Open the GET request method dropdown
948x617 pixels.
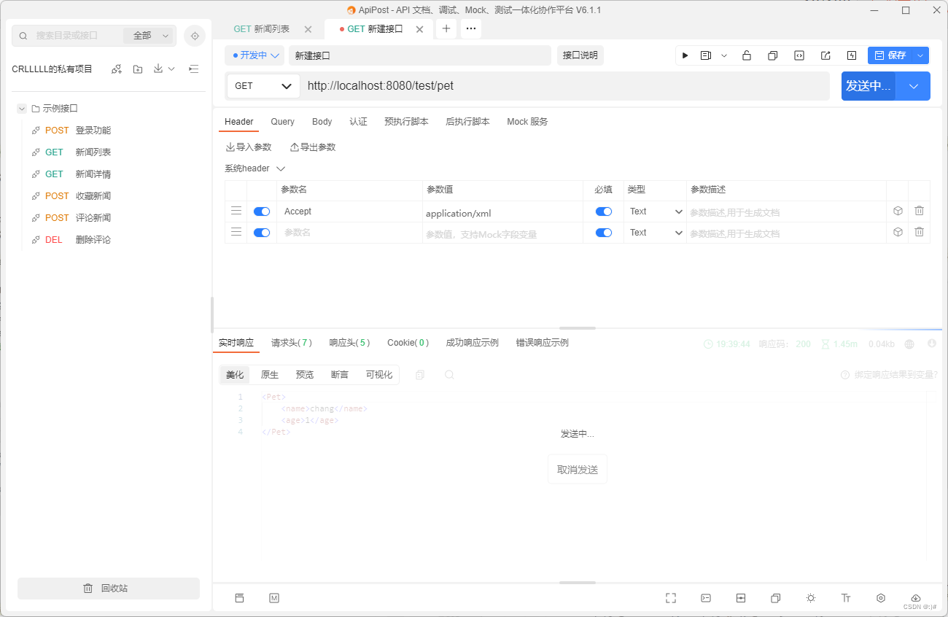point(263,85)
